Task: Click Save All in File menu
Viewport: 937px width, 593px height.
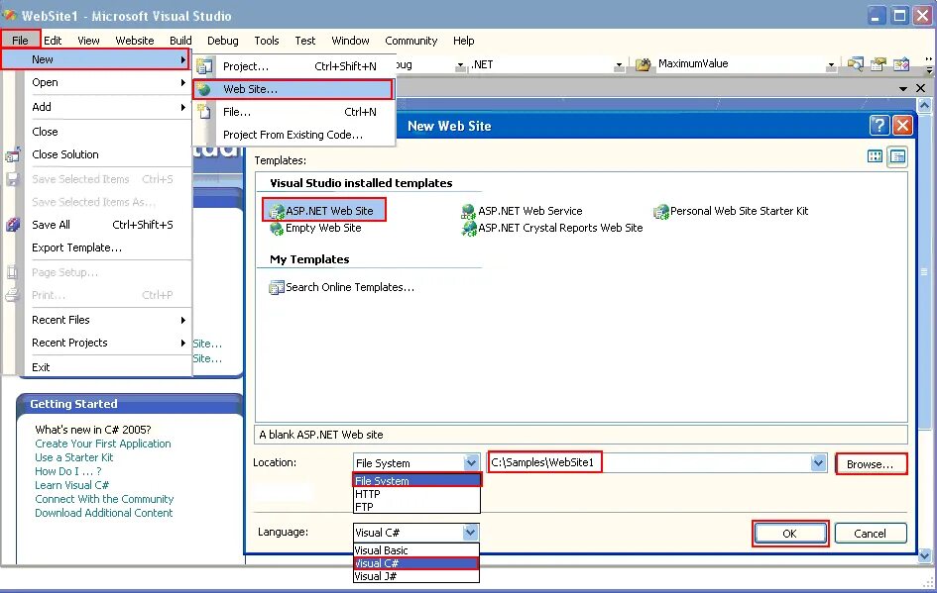Action: click(x=95, y=225)
